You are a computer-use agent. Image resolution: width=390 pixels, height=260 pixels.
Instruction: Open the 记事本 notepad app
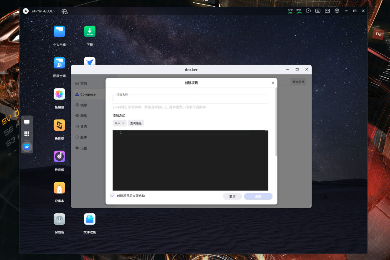(x=59, y=188)
